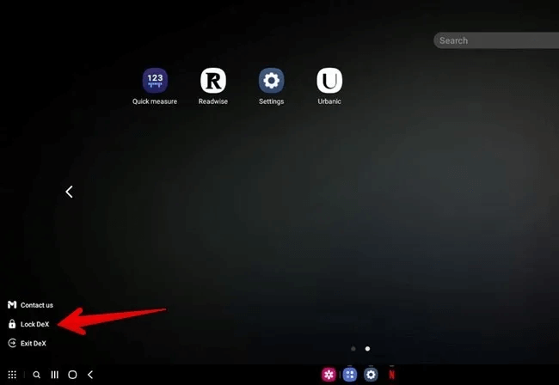
Task: Open the blue four-dot app in taskbar
Action: 350,375
